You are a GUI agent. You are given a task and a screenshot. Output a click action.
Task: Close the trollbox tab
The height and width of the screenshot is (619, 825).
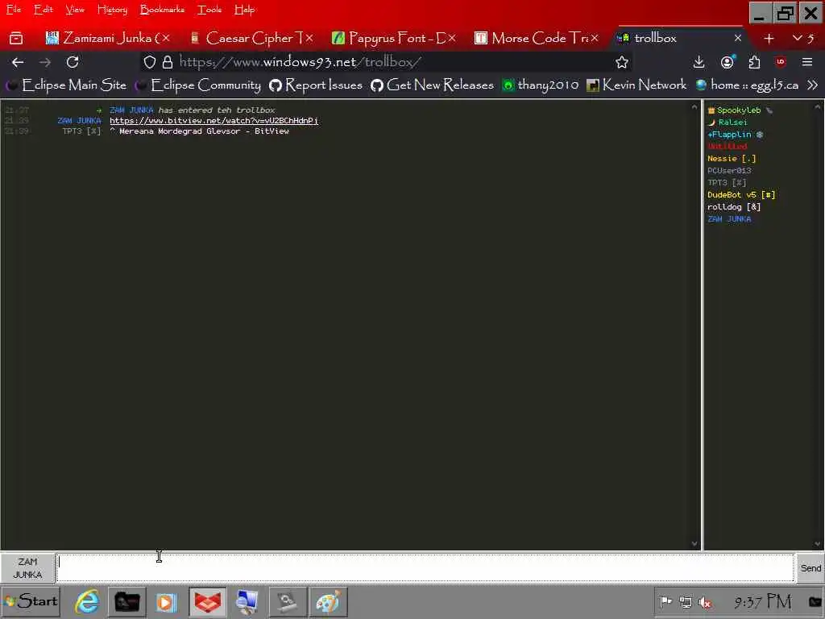point(738,38)
